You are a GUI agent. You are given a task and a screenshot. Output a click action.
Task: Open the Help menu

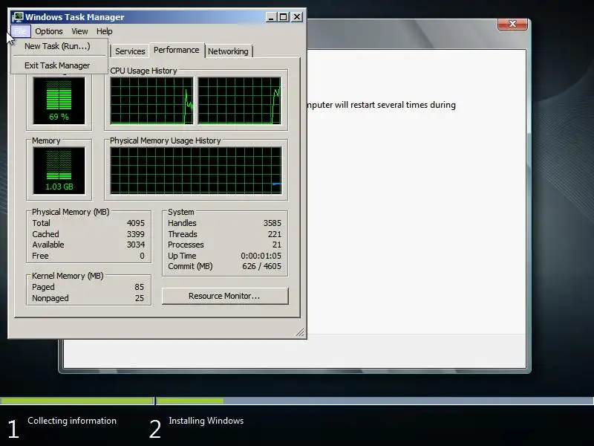tap(104, 31)
